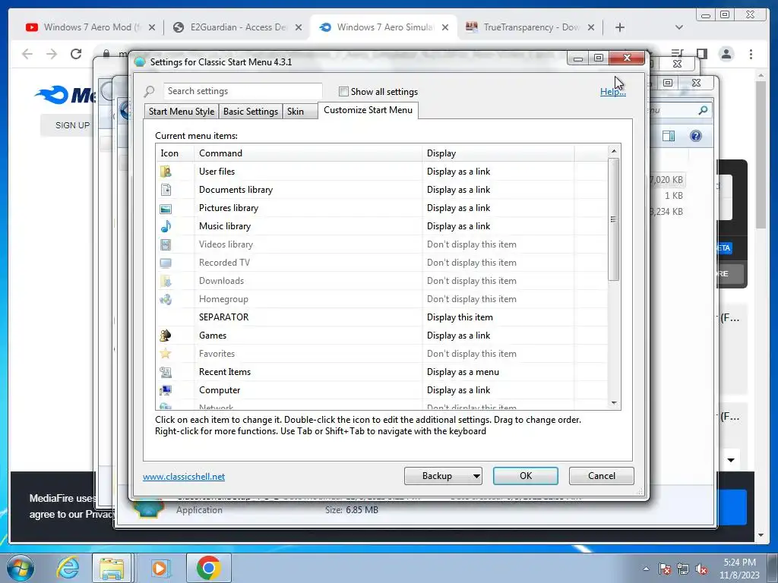Open the taskbar clock and date

739,569
